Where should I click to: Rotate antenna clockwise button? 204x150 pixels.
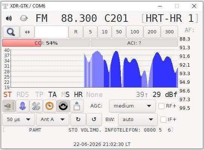[78, 120]
